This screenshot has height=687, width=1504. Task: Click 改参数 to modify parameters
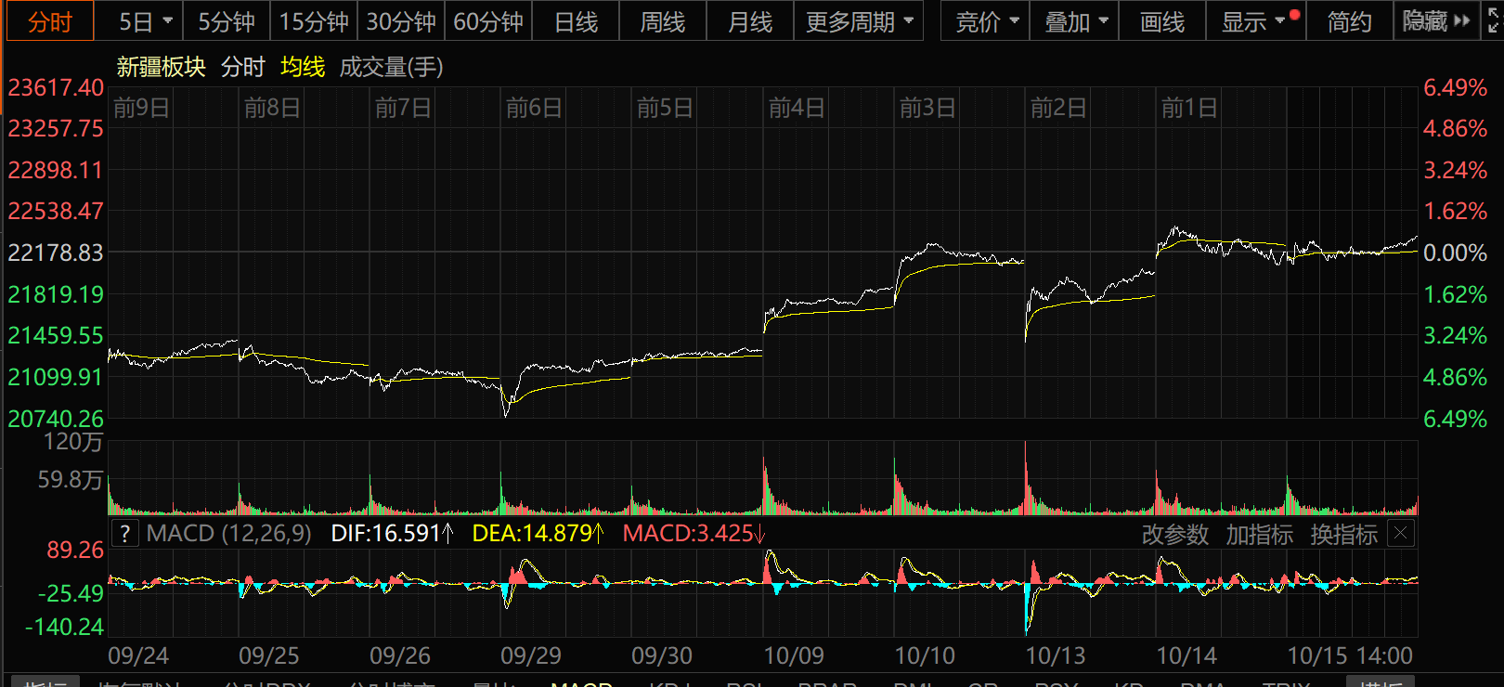[x=1174, y=535]
